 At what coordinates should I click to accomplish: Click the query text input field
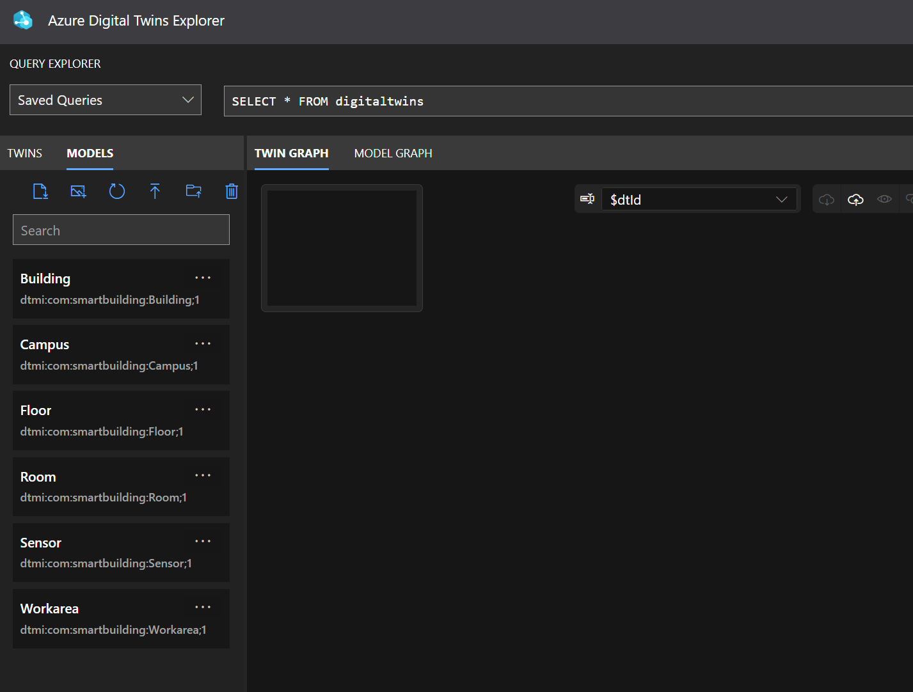tap(568, 101)
